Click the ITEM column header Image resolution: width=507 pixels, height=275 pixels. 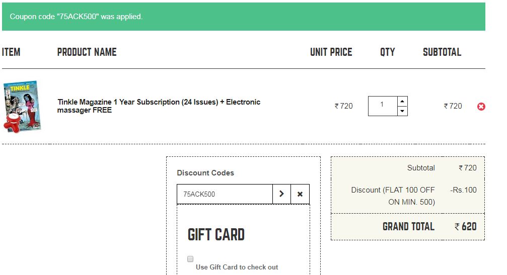pyautogui.click(x=11, y=52)
